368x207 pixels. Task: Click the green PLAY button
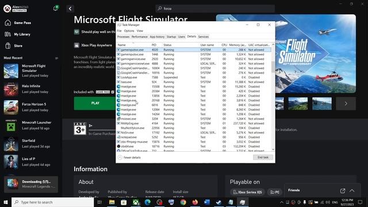point(95,103)
